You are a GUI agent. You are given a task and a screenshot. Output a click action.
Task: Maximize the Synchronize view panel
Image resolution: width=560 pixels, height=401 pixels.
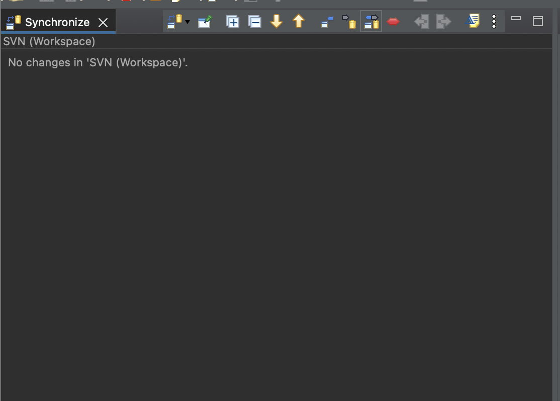click(538, 21)
